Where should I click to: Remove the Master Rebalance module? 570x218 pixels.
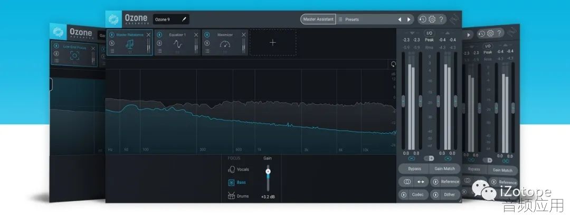(x=148, y=35)
